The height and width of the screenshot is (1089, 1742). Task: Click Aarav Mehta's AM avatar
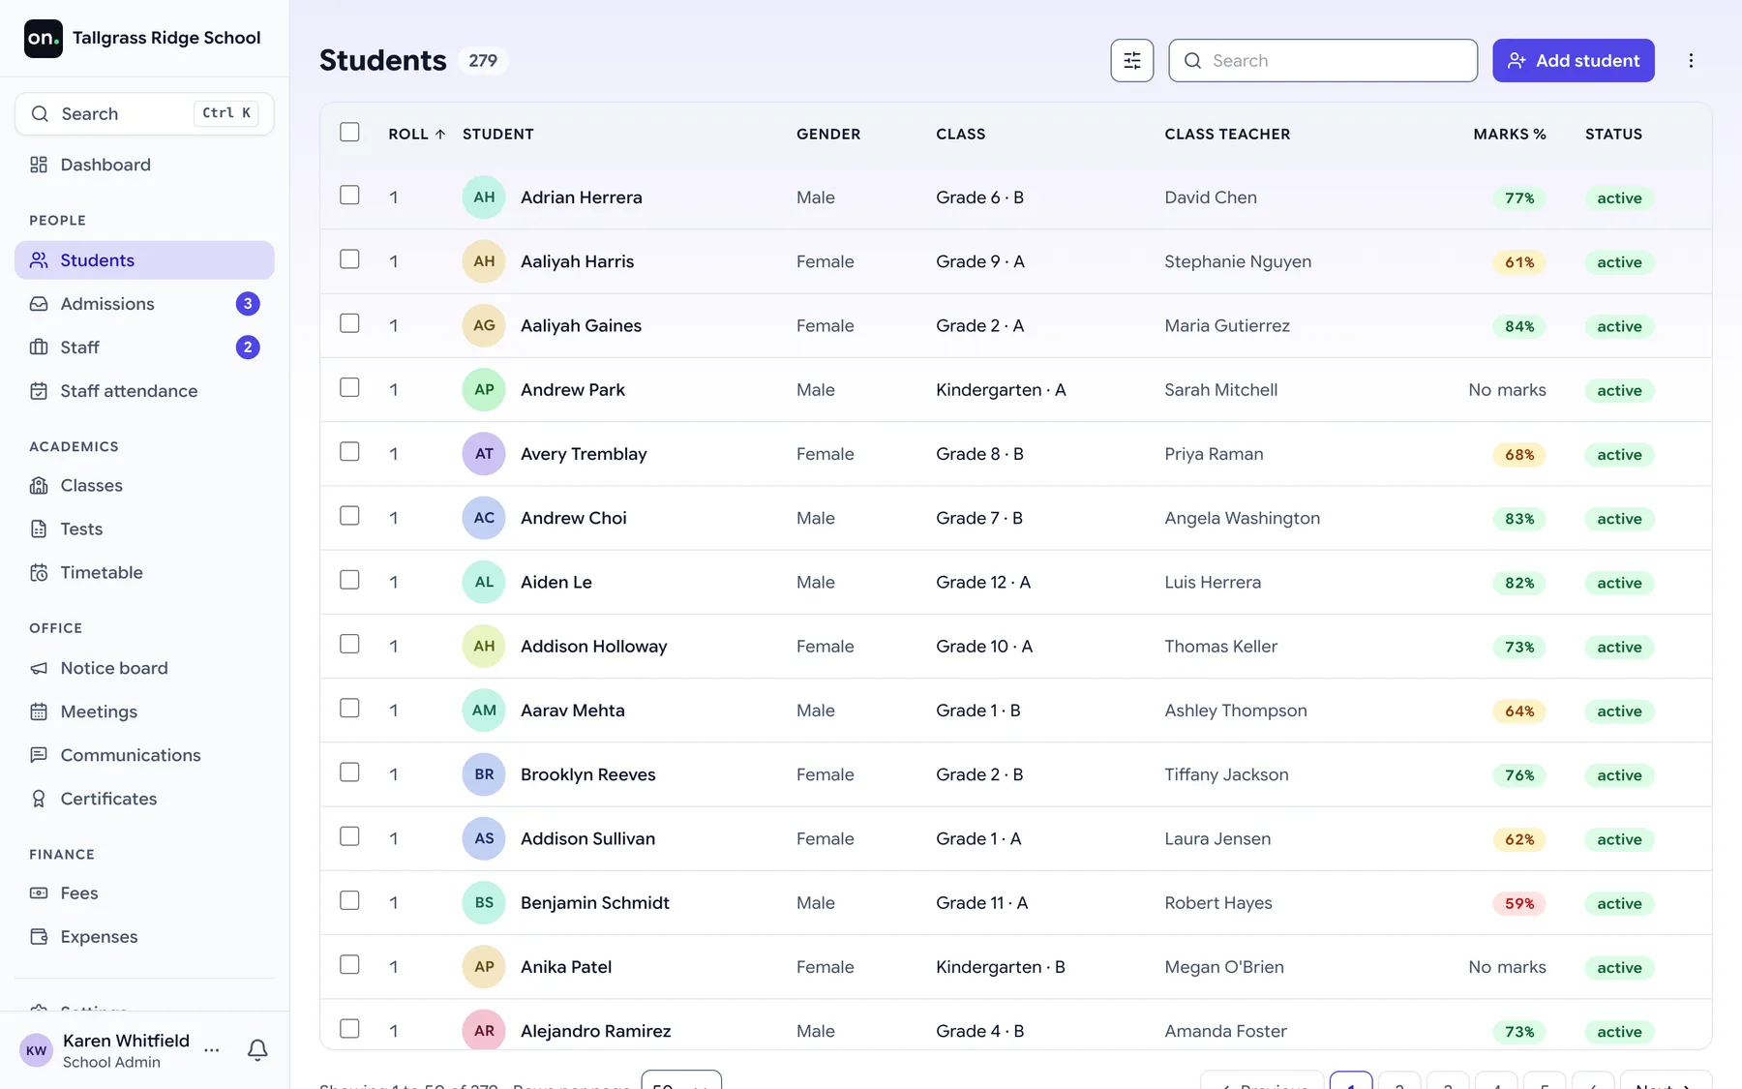pos(484,711)
